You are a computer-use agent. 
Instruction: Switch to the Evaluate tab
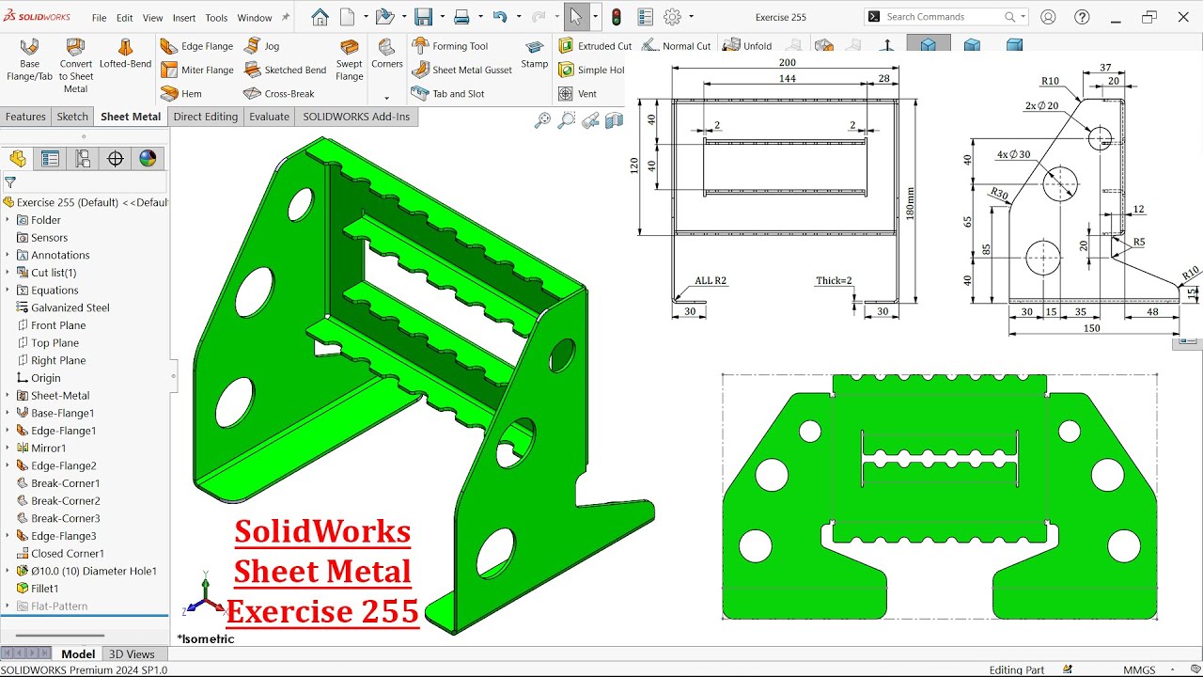tap(269, 117)
